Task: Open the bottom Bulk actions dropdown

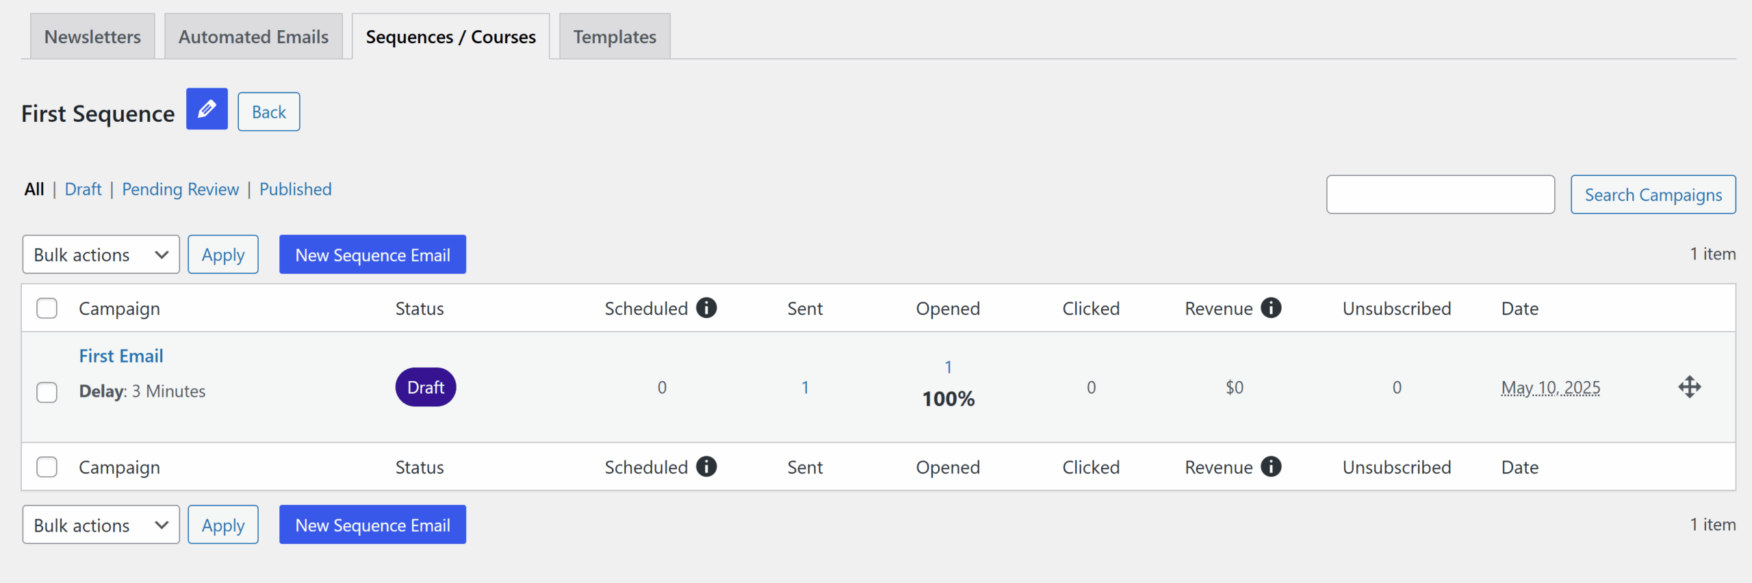Action: 101,525
